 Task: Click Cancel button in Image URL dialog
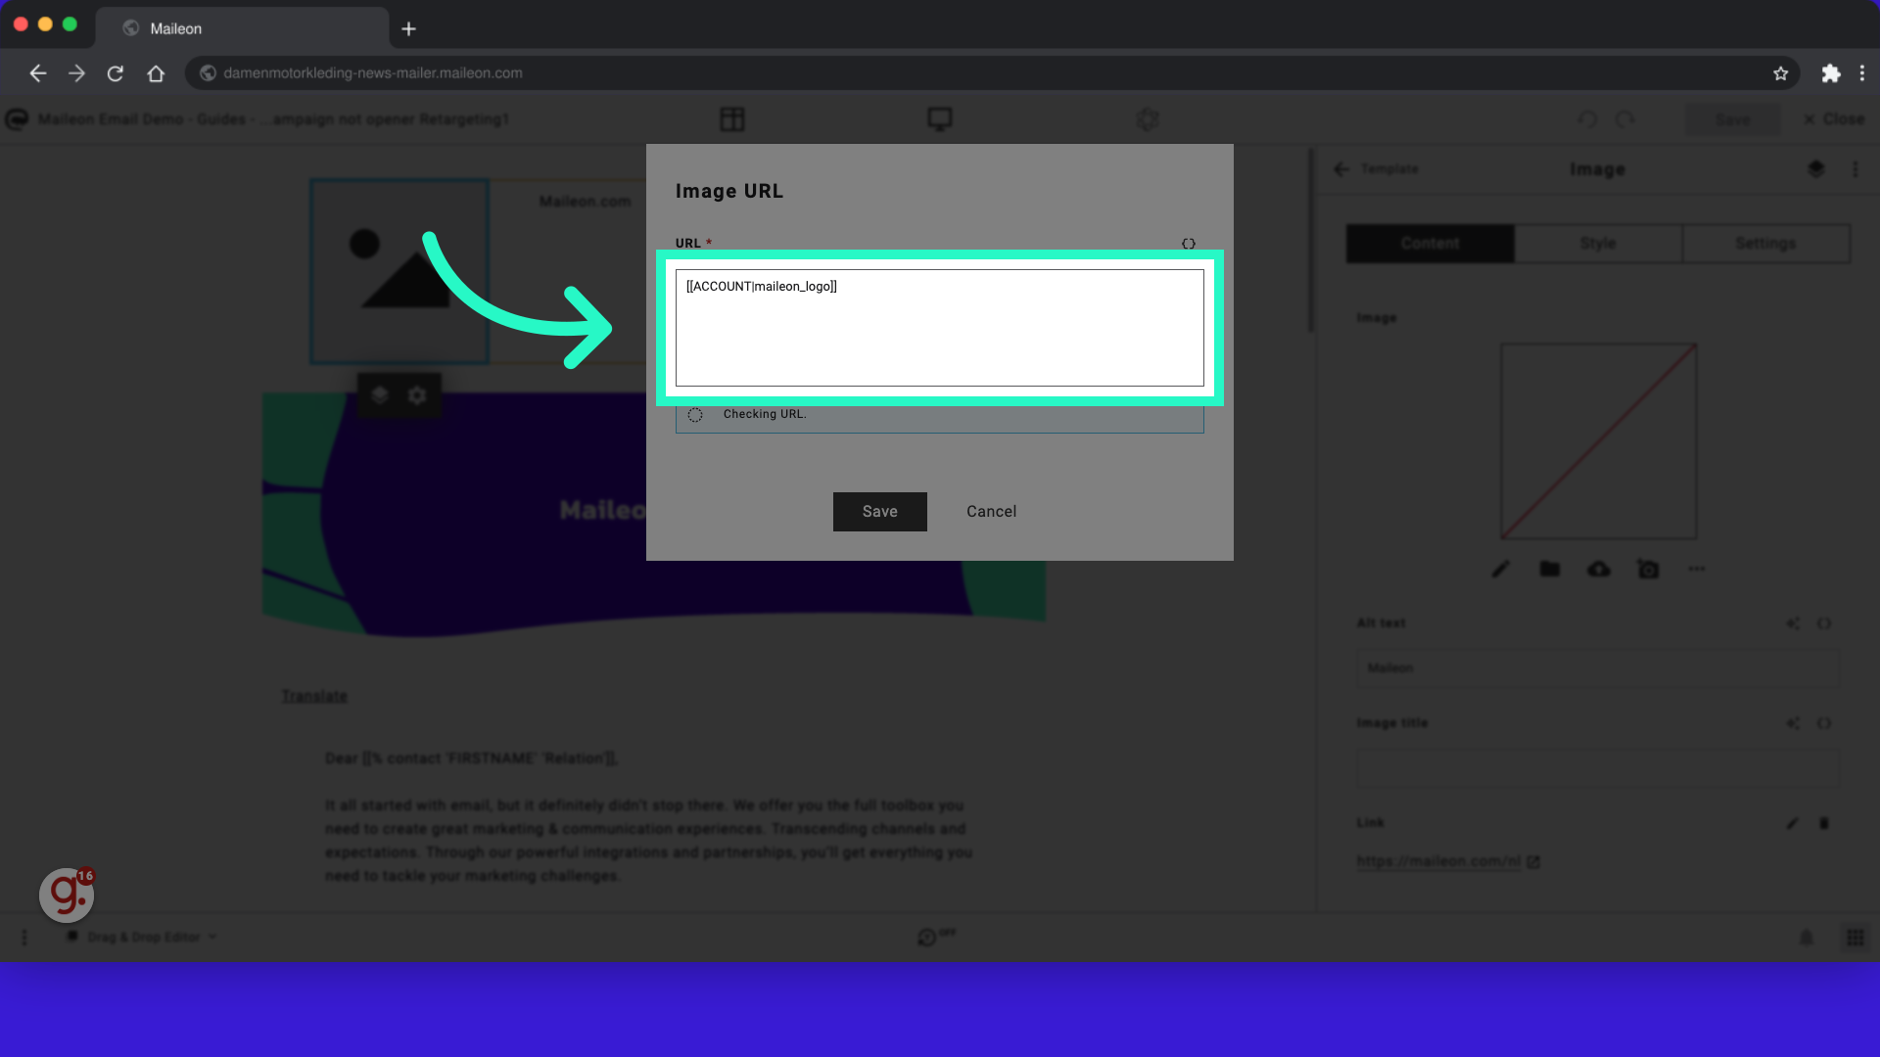coord(992,511)
